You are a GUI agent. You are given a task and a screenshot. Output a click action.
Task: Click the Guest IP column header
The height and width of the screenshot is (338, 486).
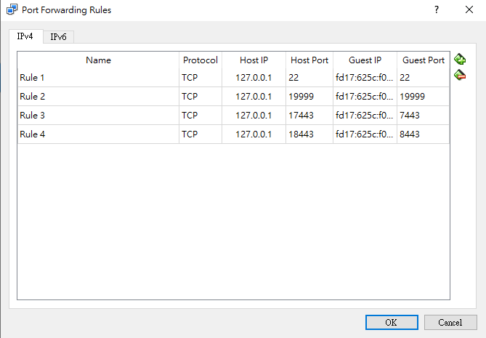tap(364, 60)
